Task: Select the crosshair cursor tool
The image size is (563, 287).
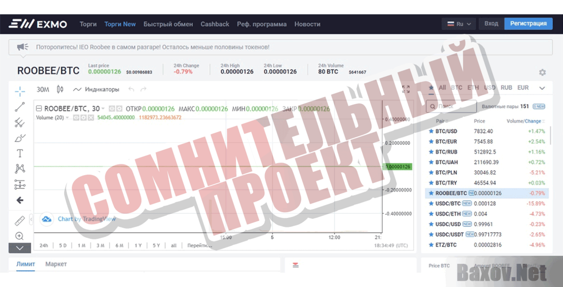Action: 20,92
